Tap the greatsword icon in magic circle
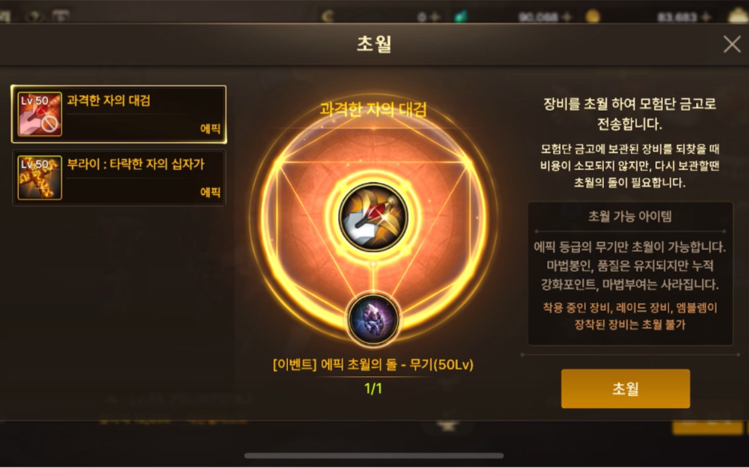This screenshot has width=749, height=468. click(x=373, y=217)
